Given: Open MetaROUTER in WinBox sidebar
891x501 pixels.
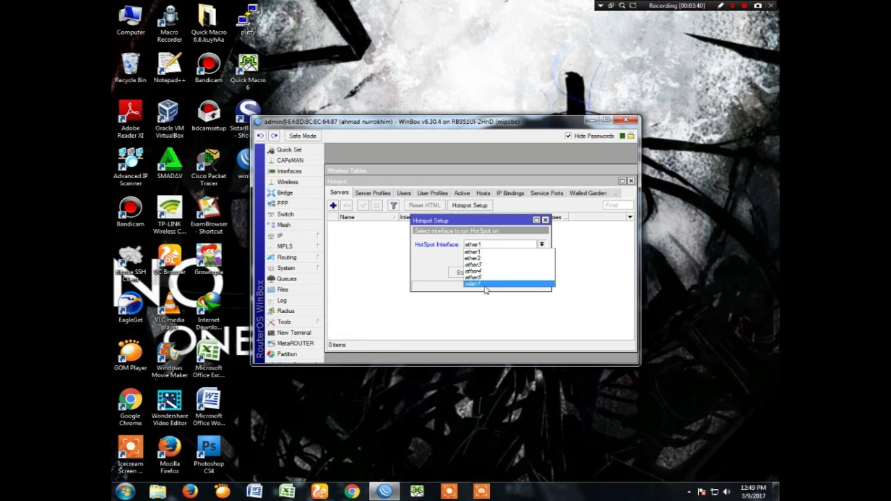Looking at the screenshot, I should (295, 343).
